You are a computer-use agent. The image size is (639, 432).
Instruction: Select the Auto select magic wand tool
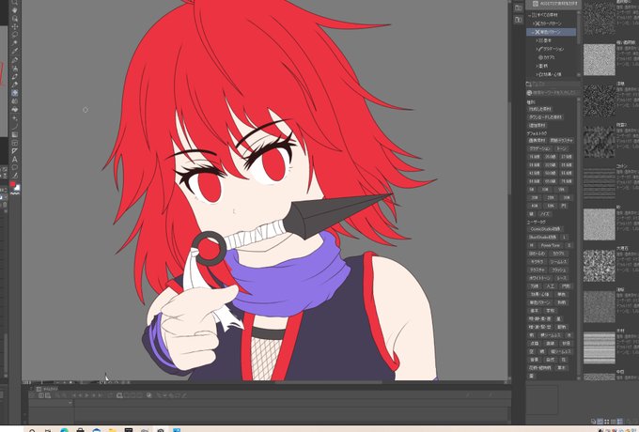[15, 43]
